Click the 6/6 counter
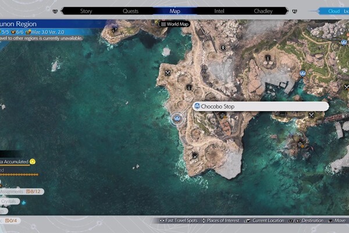 17,32
